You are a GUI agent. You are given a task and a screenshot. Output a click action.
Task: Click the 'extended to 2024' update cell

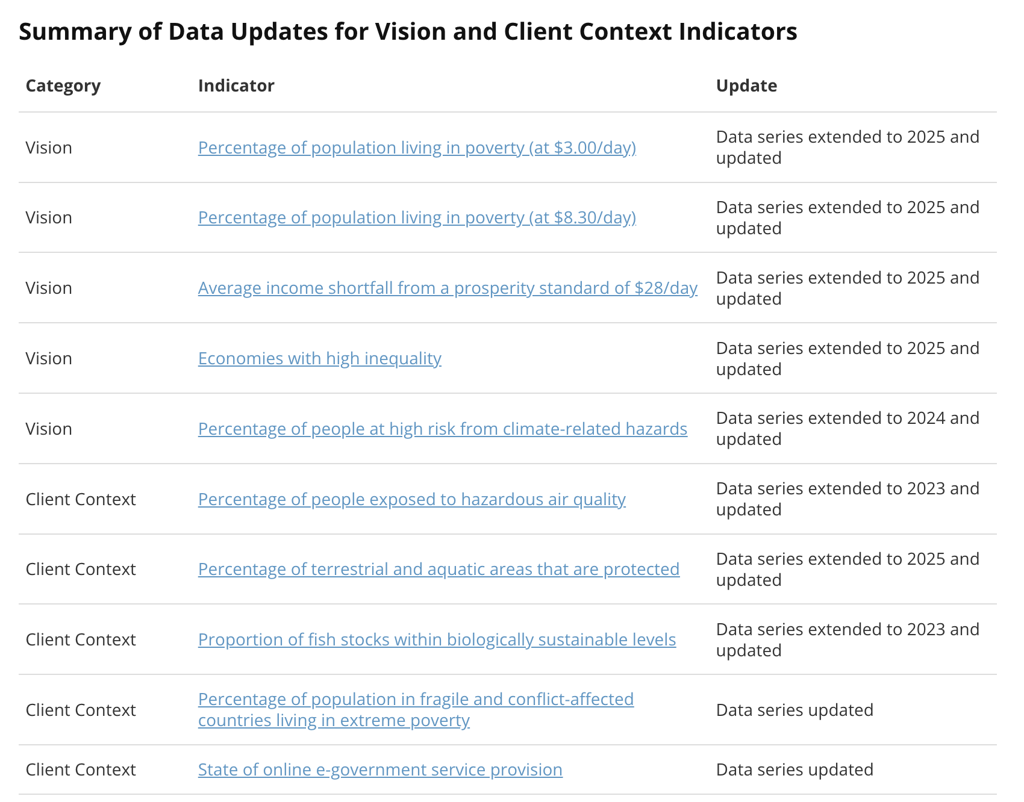tap(847, 428)
